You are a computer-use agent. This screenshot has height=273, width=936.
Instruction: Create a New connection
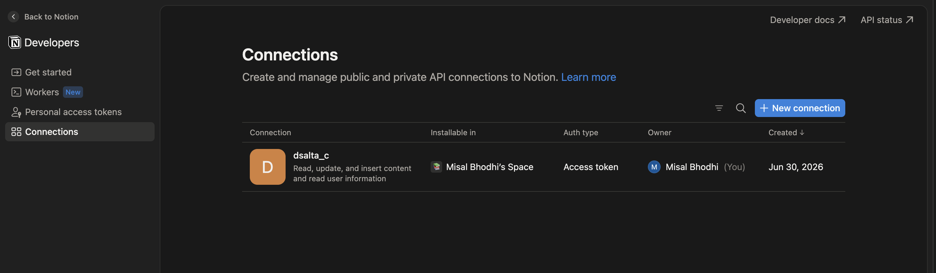tap(799, 108)
